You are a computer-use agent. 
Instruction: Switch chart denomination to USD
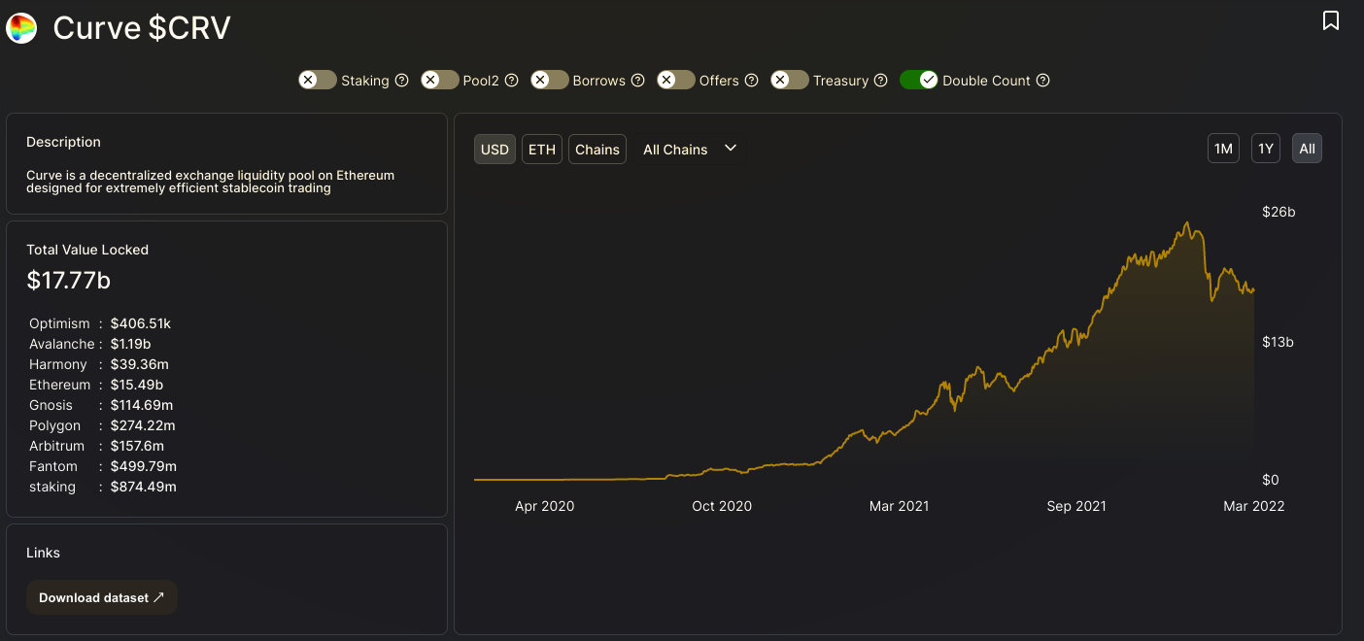point(494,149)
